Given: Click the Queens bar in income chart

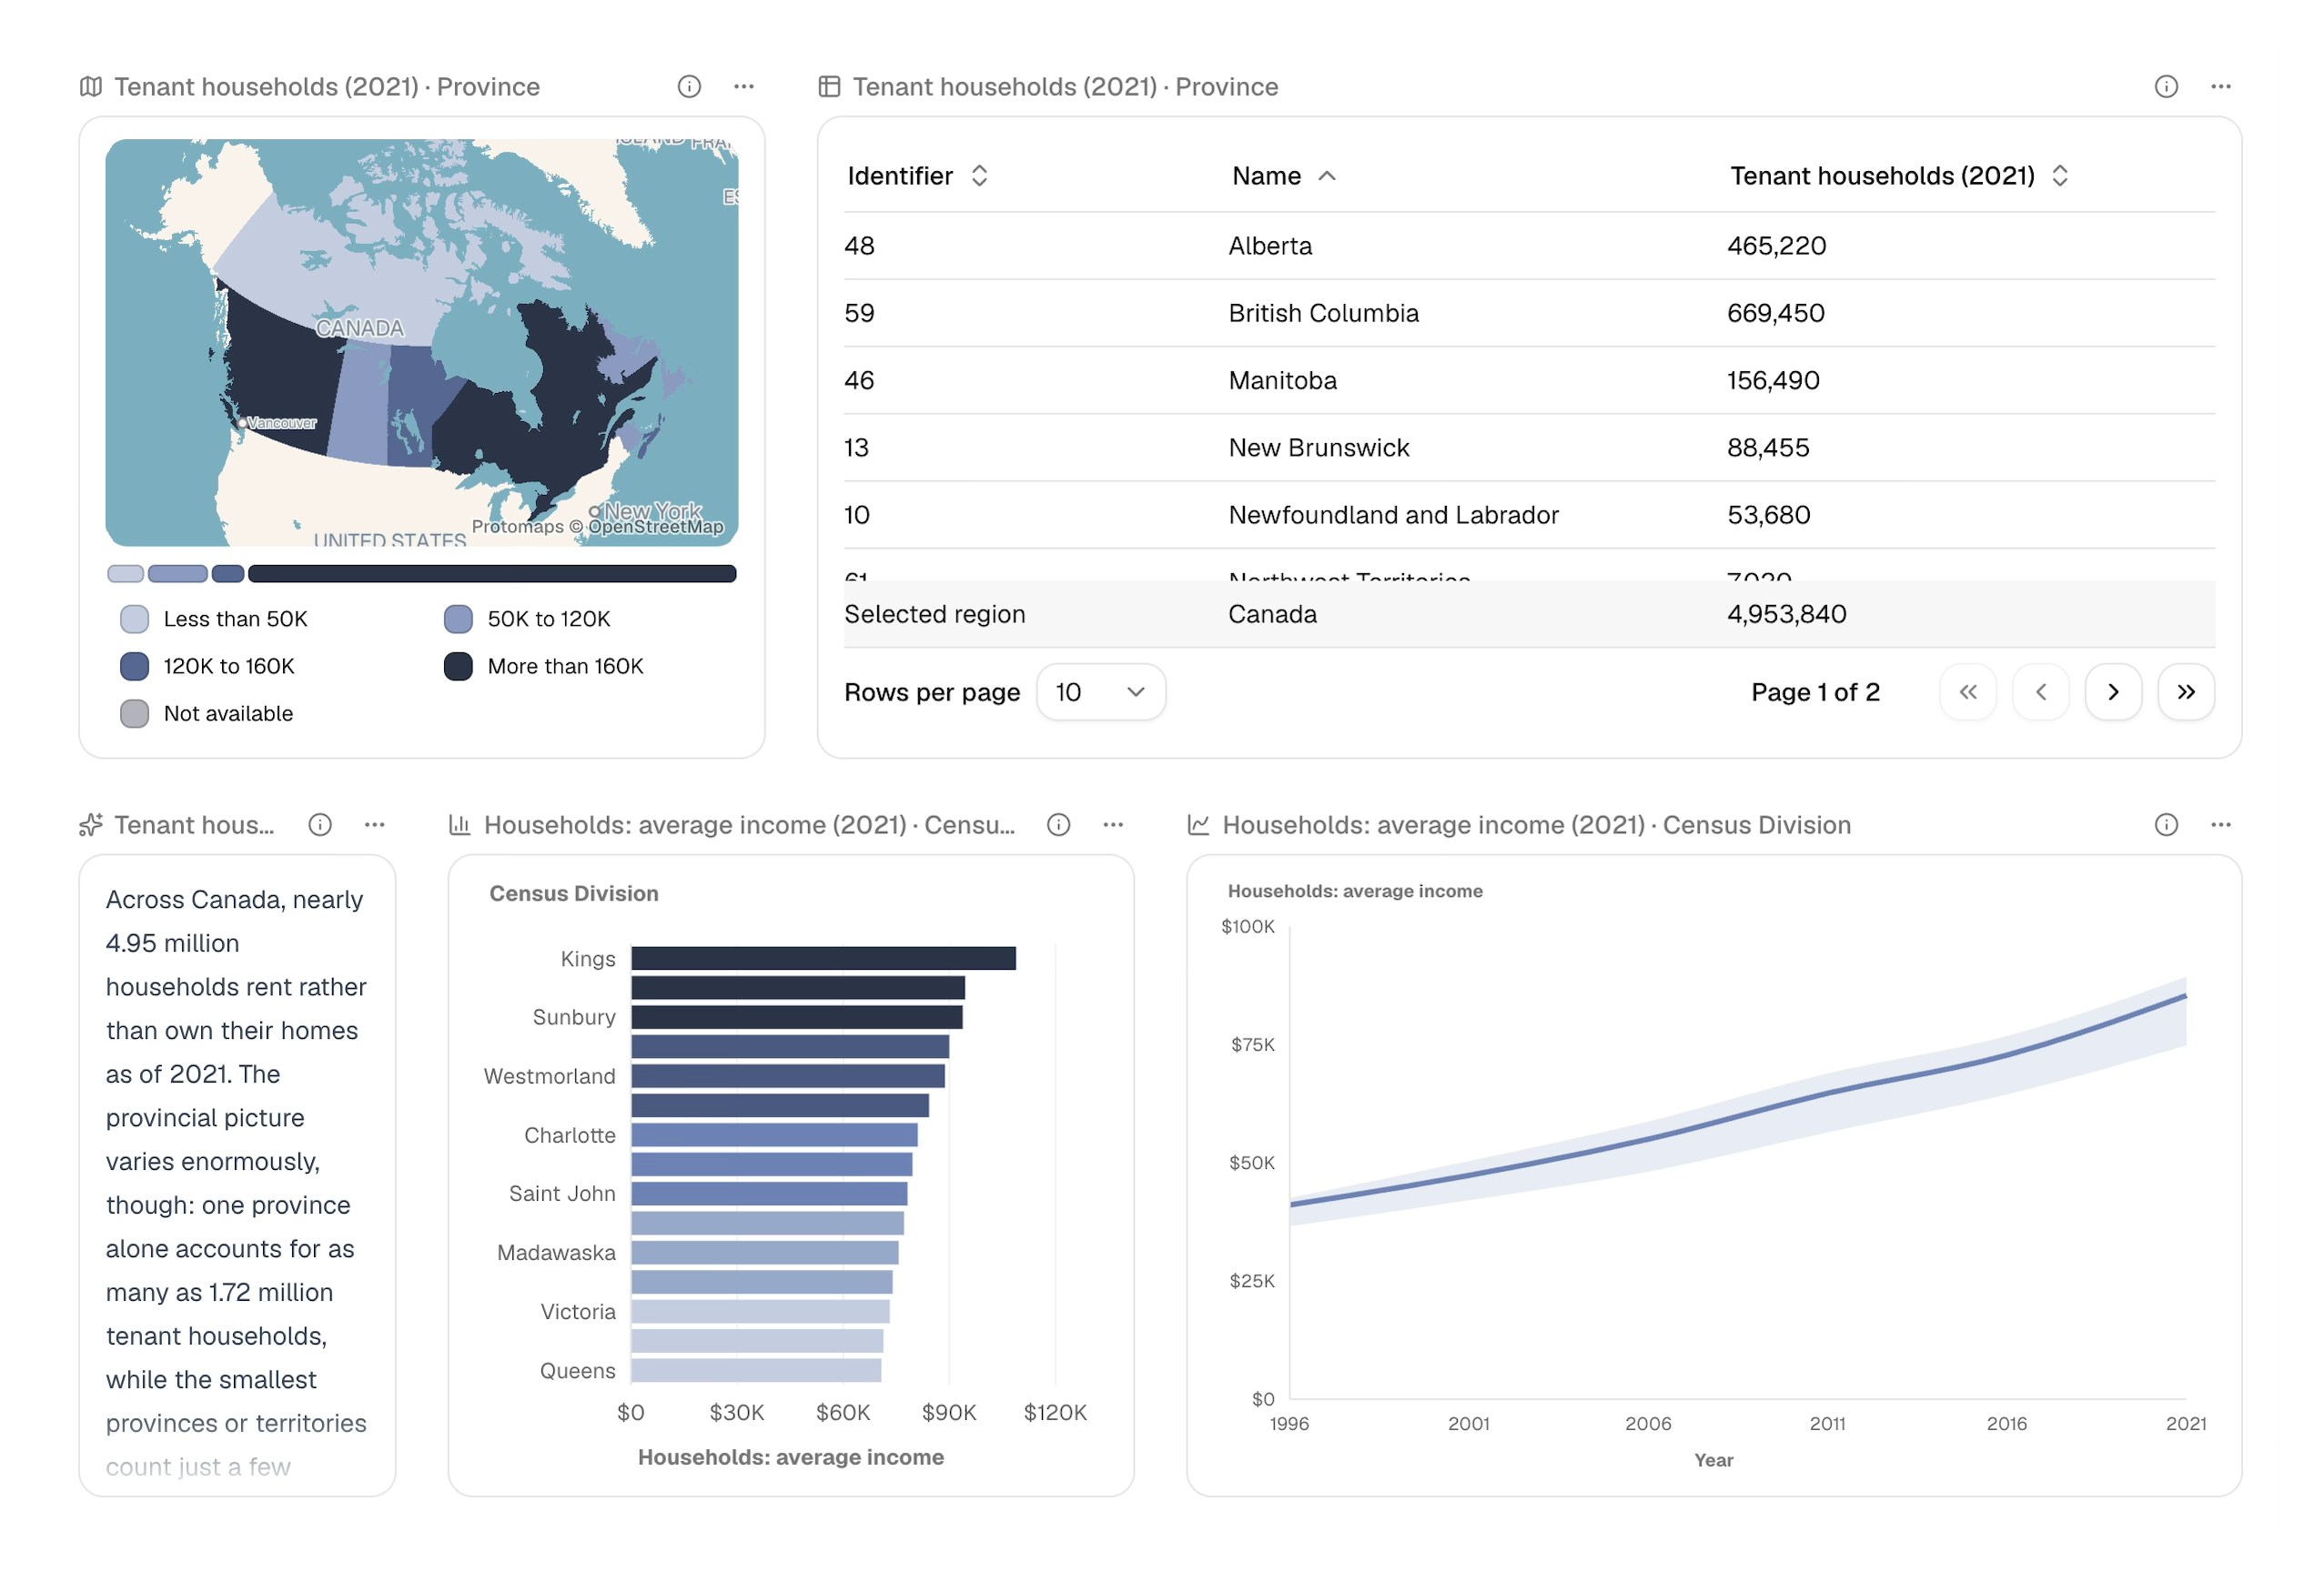Looking at the screenshot, I should tap(756, 1370).
